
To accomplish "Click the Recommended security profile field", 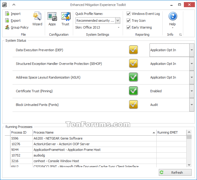I will click(96, 21).
